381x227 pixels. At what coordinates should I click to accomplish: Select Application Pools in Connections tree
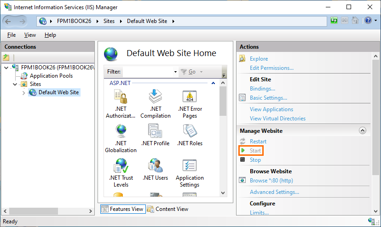coord(51,76)
